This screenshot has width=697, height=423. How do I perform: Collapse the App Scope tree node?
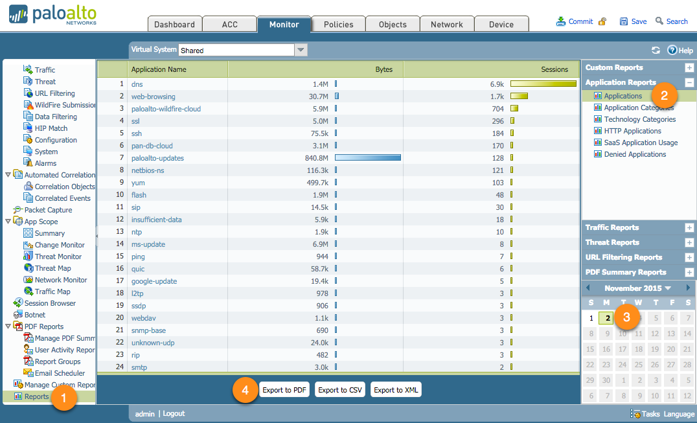pyautogui.click(x=8, y=222)
